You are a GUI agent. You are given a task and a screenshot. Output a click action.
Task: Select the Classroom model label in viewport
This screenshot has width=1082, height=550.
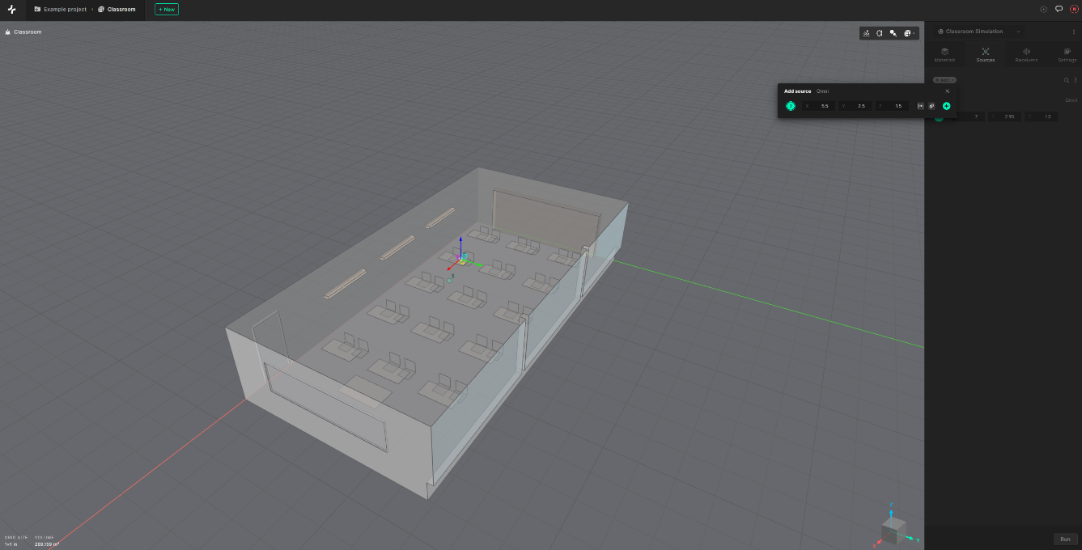[x=23, y=32]
